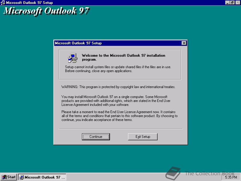Click the Welcome to Outlook 97 installation heading
This screenshot has height=181, width=241.
(124, 57)
